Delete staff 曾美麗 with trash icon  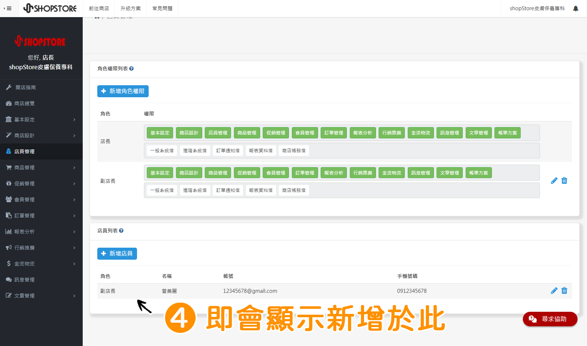[564, 291]
